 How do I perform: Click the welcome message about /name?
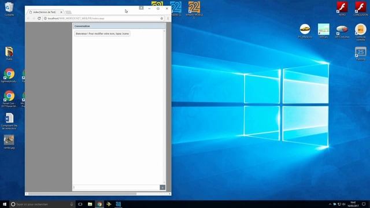pyautogui.click(x=102, y=34)
